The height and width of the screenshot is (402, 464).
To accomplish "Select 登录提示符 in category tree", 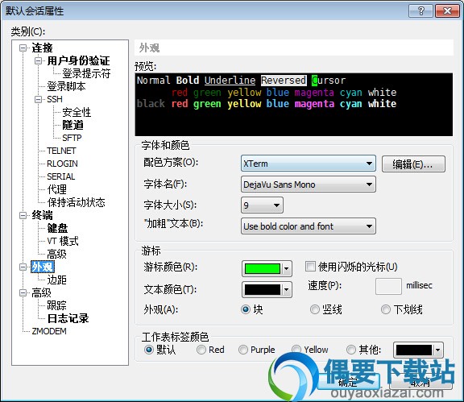I will [x=86, y=73].
